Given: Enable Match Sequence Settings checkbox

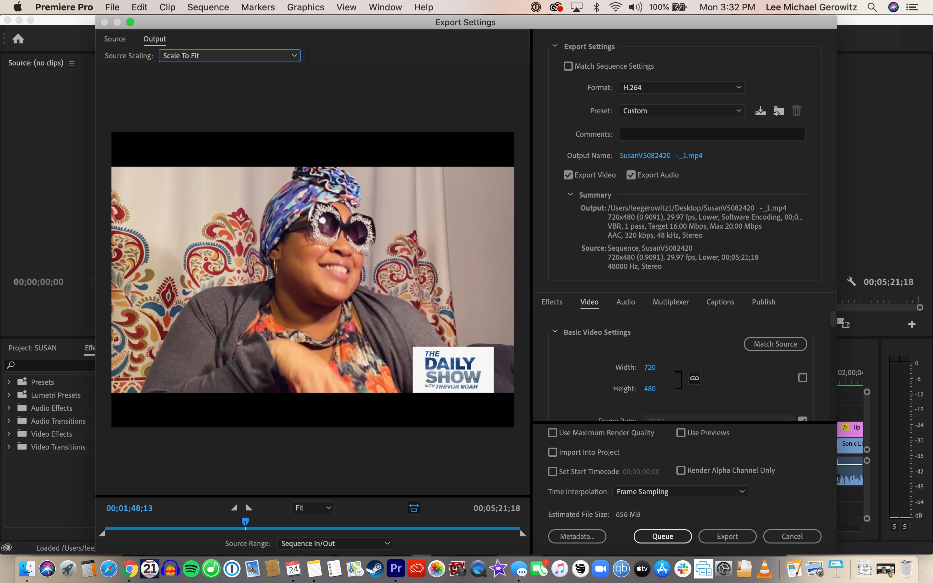Looking at the screenshot, I should 568,66.
